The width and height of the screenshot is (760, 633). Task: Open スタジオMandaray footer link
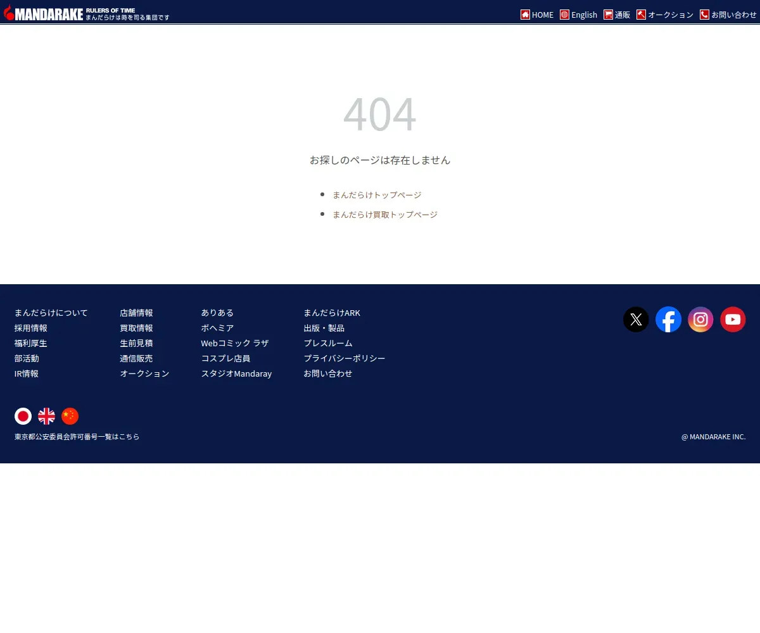point(236,373)
